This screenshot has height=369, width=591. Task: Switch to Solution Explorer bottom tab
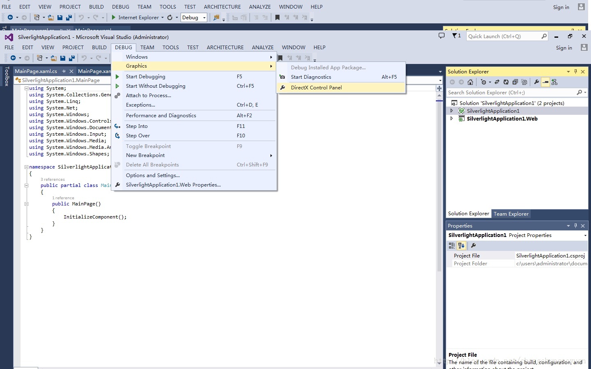[469, 214]
